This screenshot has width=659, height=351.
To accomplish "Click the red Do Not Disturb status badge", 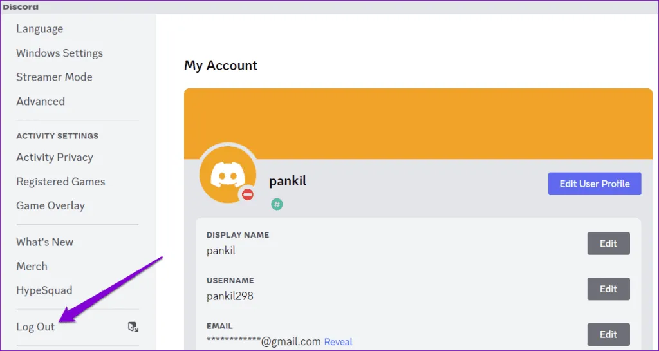I will (x=248, y=194).
